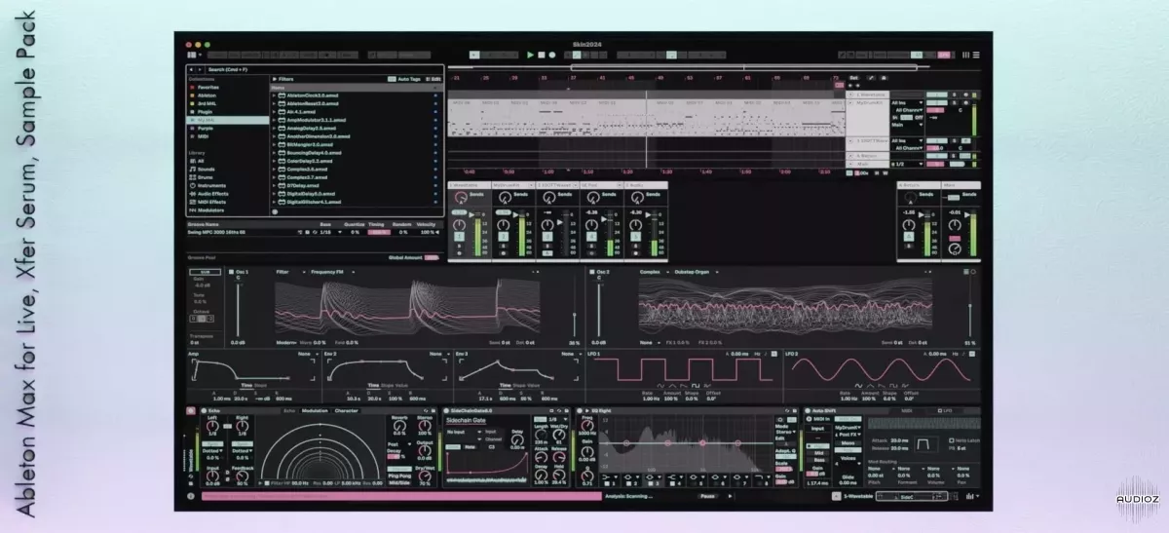Image resolution: width=1169 pixels, height=533 pixels.
Task: Open the Main output routing dropdown
Action: [907, 125]
